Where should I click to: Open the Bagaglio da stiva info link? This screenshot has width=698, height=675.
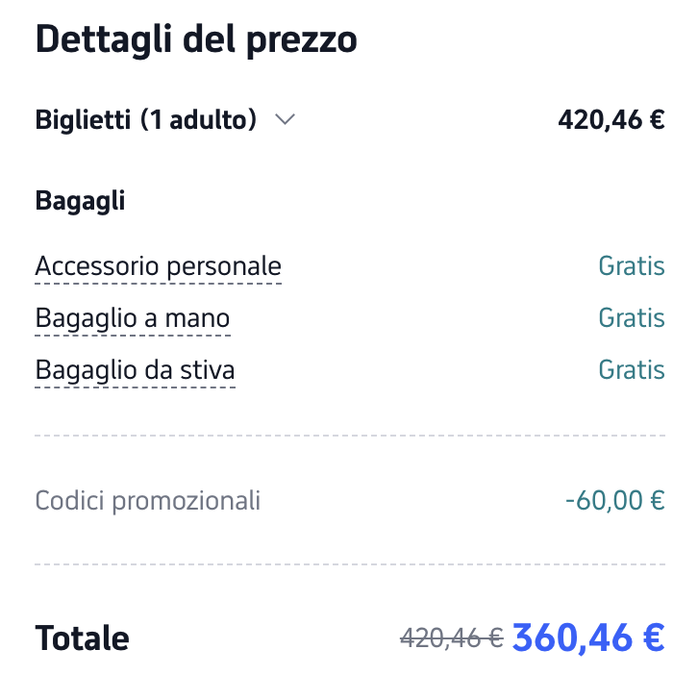[135, 370]
